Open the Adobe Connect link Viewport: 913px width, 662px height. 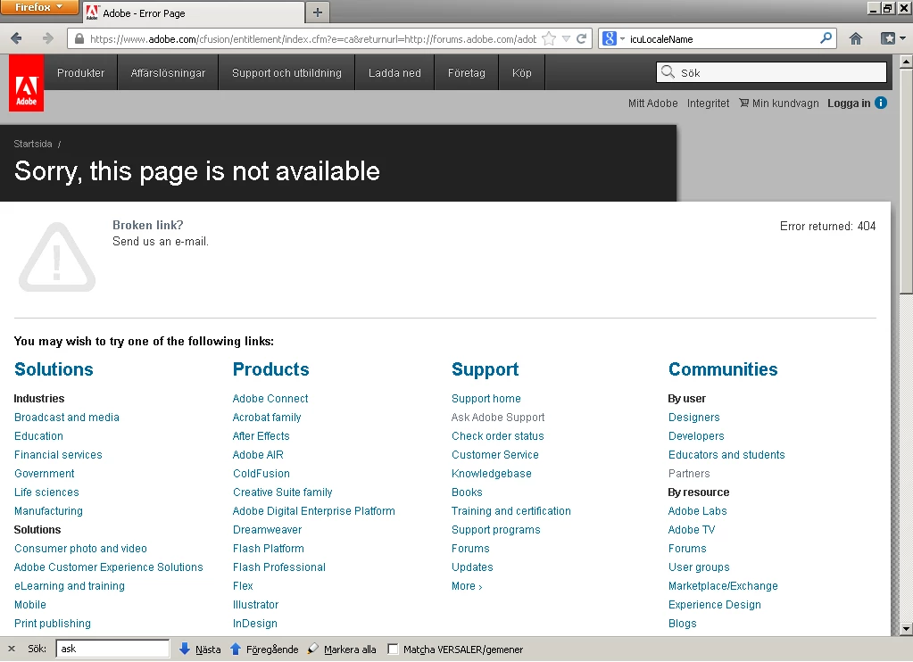[270, 398]
